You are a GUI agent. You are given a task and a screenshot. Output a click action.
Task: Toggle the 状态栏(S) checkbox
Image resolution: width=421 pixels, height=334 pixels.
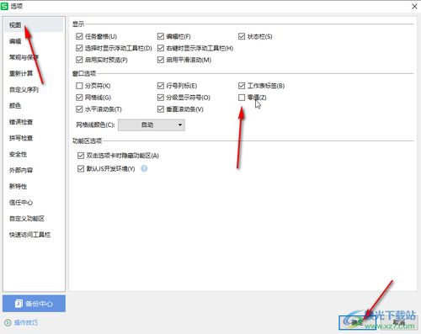tap(242, 36)
